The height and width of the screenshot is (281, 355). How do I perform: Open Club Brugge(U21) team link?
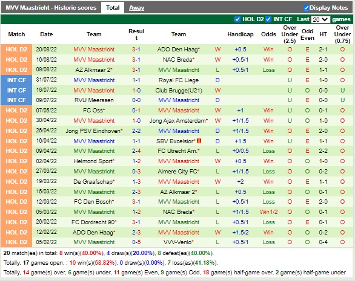pos(179,91)
